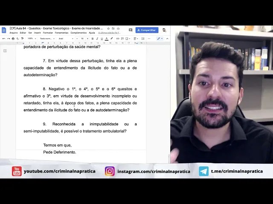This screenshot has width=273, height=204.
Task: Click youtube.com/criminalnapratica text
Action: point(60,171)
